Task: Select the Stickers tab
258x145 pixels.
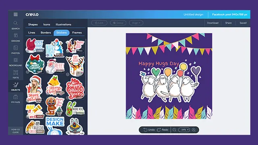Action: click(x=62, y=33)
